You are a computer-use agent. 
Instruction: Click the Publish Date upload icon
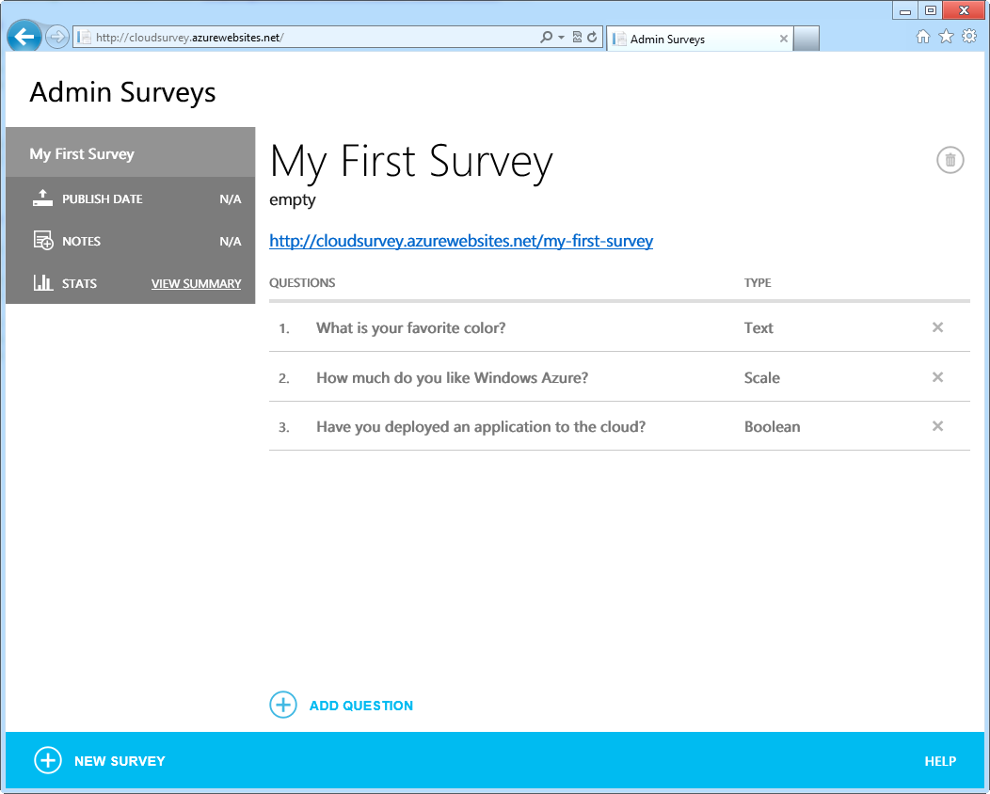coord(42,198)
